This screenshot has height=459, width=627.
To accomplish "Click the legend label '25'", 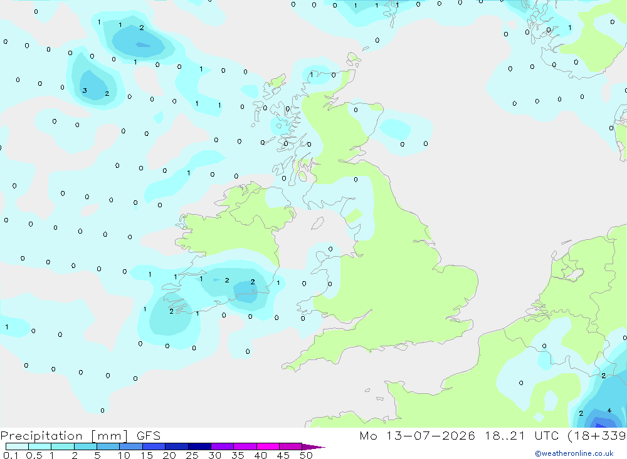I will click(x=192, y=455).
